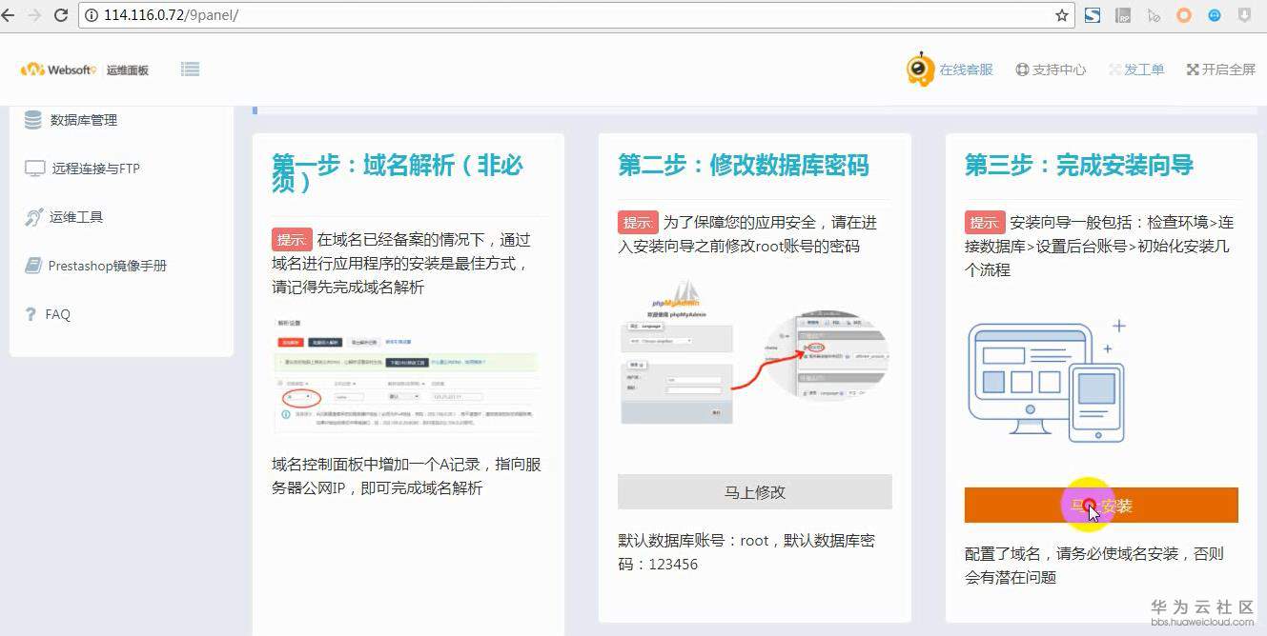The height and width of the screenshot is (636, 1267).
Task: Click 开启全屏 to go fullscreen
Action: pyautogui.click(x=1221, y=70)
